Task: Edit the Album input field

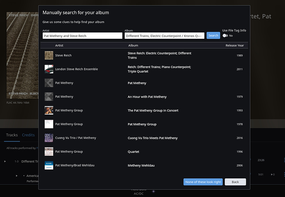Action: [164, 36]
